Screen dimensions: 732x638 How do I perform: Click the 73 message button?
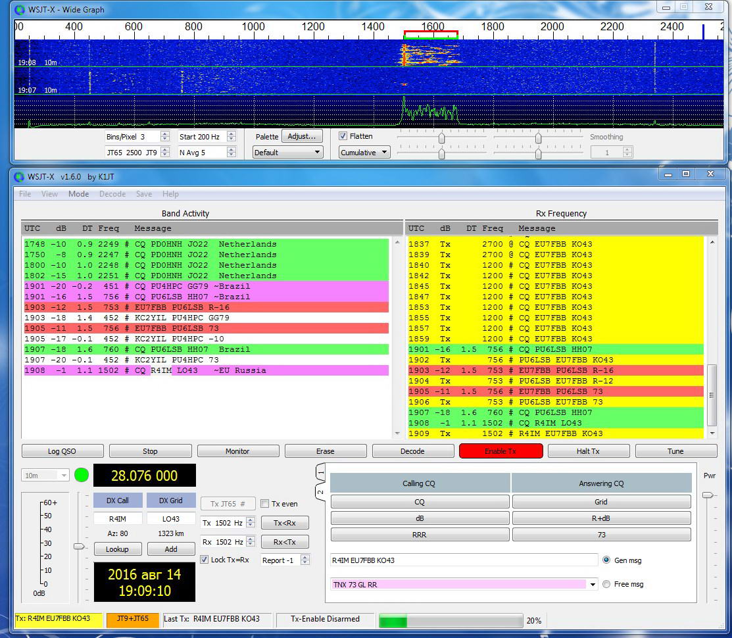pos(601,534)
